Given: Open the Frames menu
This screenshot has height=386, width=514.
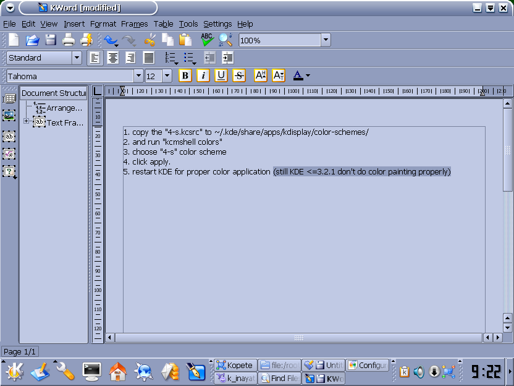Looking at the screenshot, I should (135, 24).
